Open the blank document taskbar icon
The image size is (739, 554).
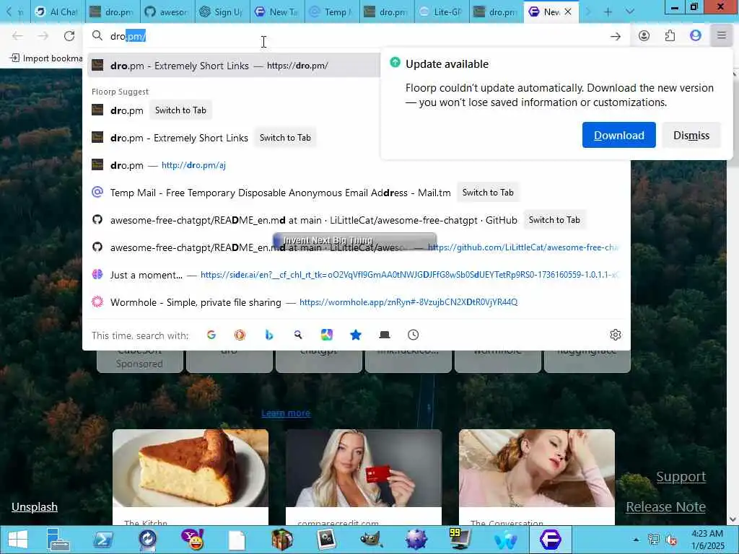[x=237, y=540]
